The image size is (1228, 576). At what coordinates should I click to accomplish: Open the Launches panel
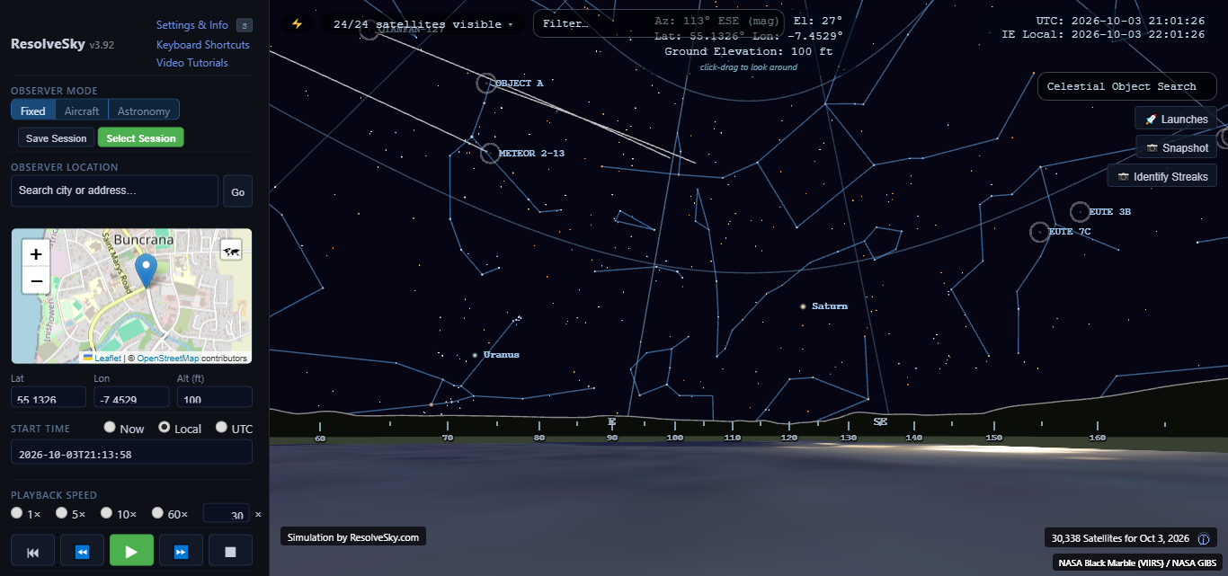pyautogui.click(x=1176, y=120)
